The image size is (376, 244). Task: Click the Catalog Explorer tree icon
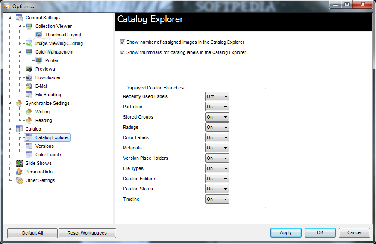[29, 137]
